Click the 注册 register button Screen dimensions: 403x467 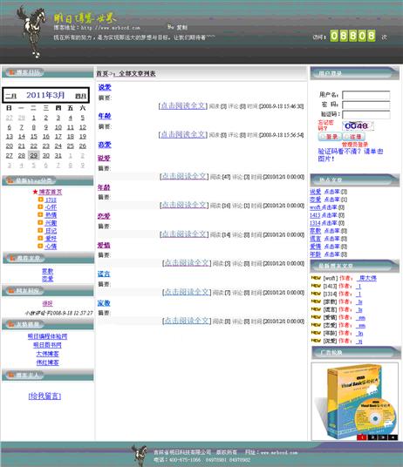(x=354, y=137)
